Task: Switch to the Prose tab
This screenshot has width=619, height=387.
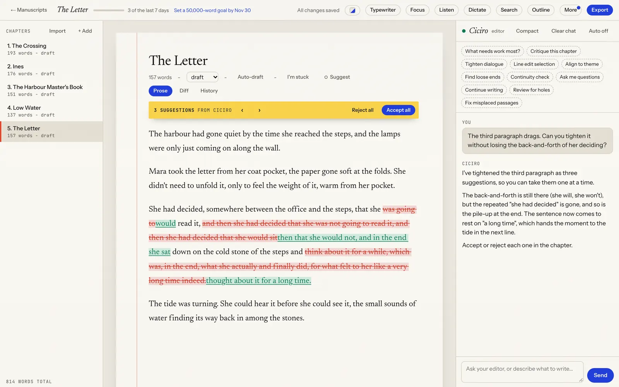Action: pos(160,91)
